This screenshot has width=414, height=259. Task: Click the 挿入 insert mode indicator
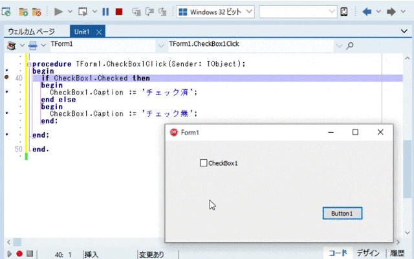[x=91, y=254]
